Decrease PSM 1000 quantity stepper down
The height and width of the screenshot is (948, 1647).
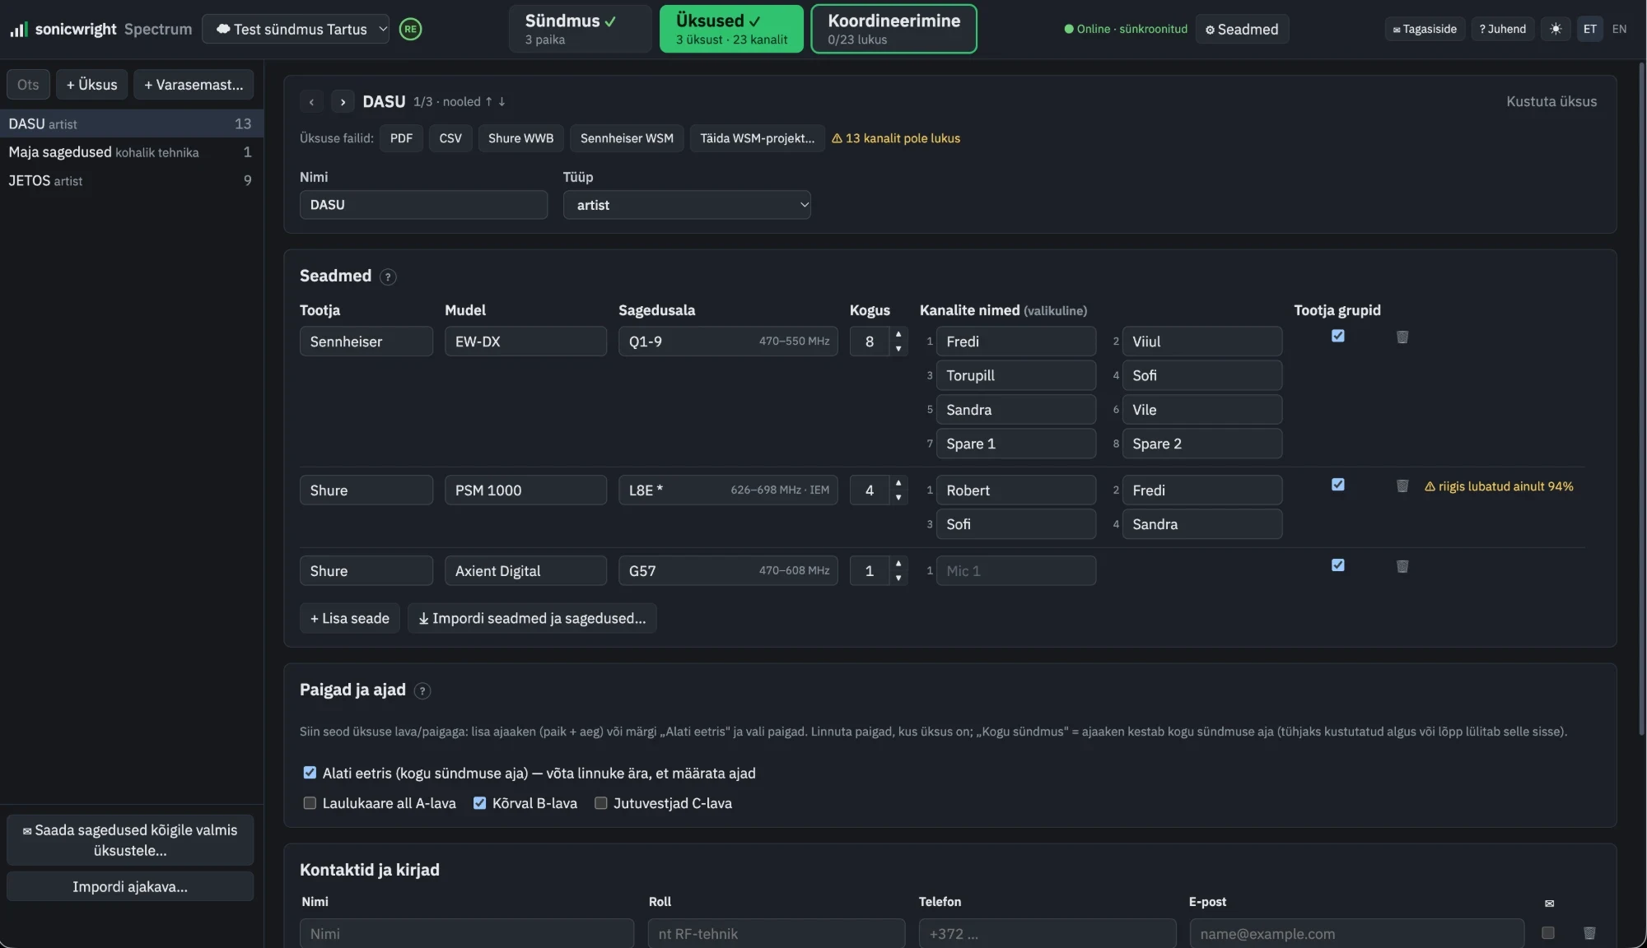[x=898, y=498]
